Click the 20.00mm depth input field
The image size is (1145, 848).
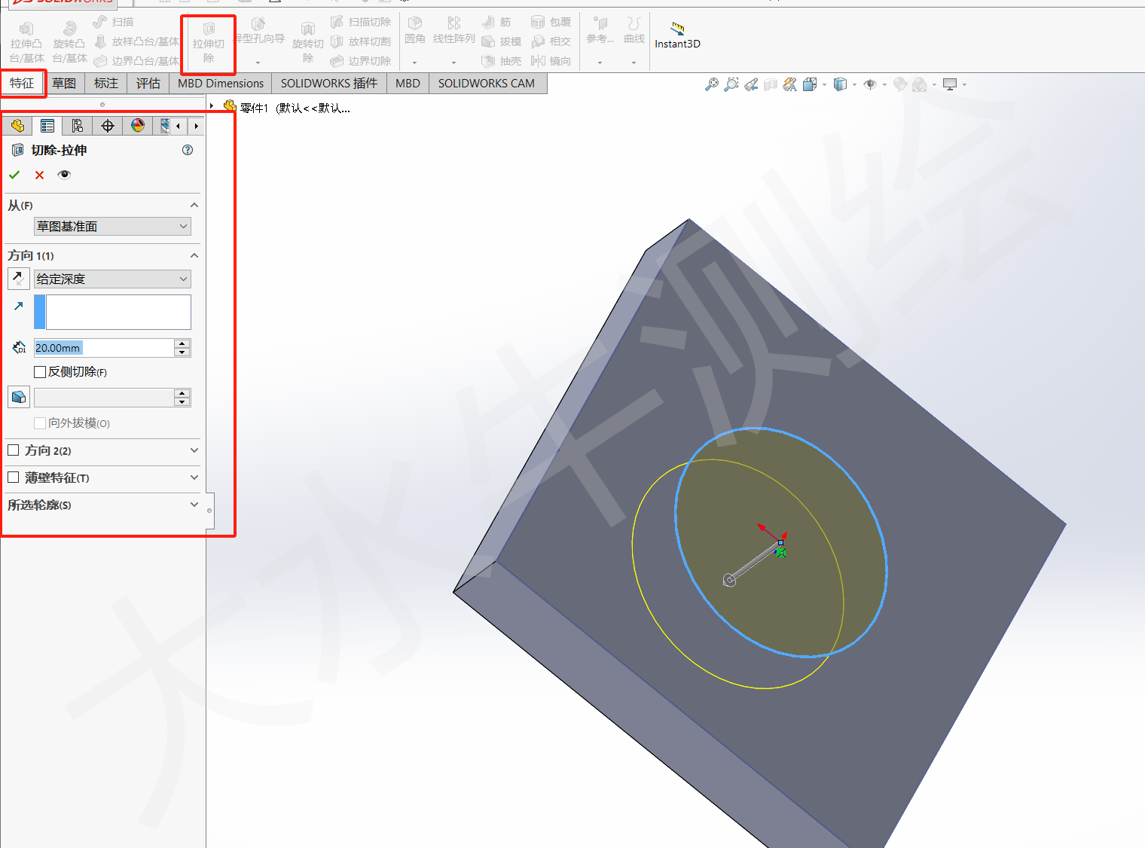[103, 348]
